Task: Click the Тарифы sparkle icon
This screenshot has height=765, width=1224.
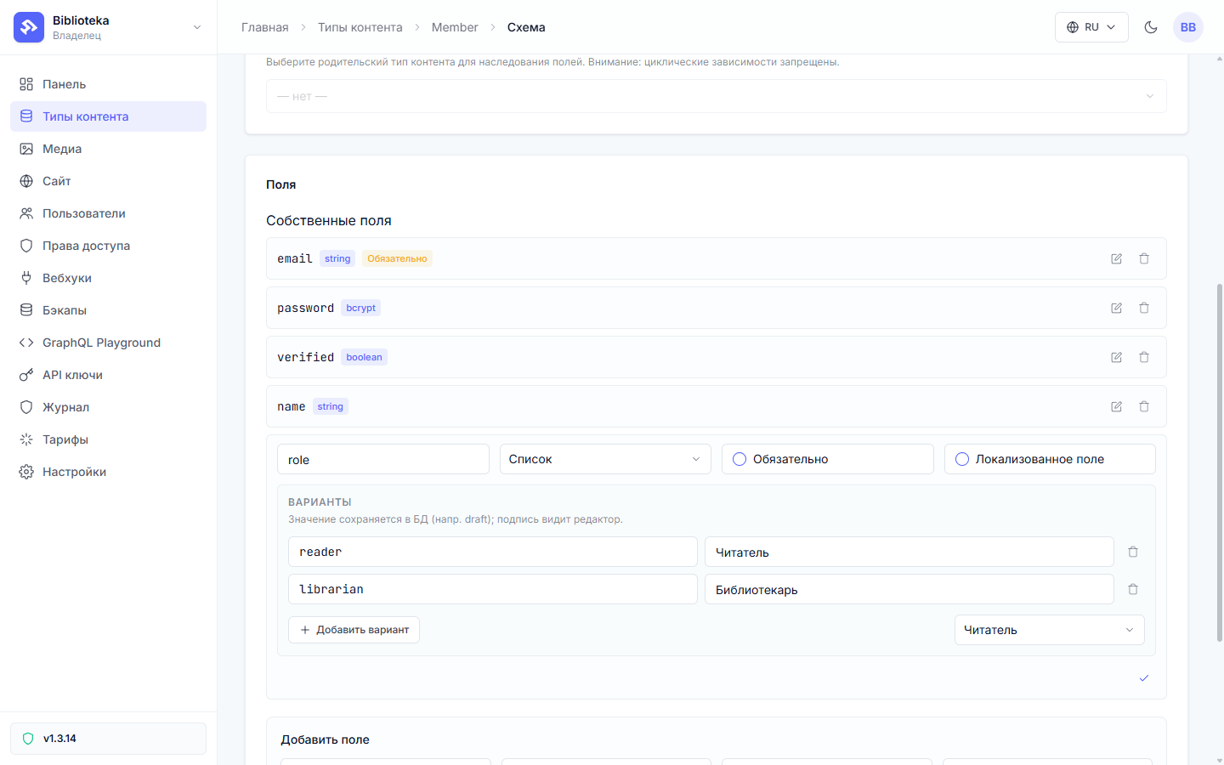Action: pyautogui.click(x=26, y=439)
